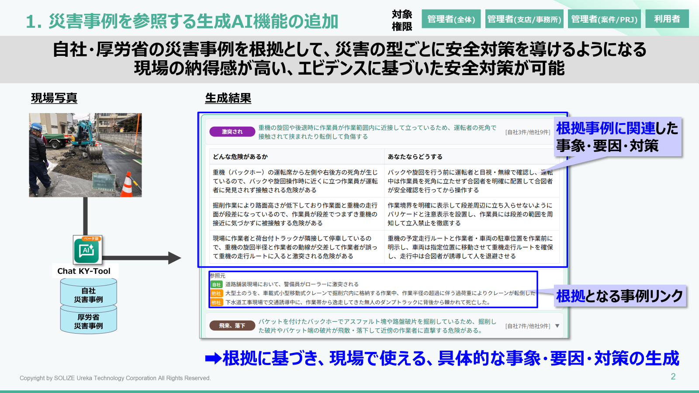
Task: Click the 根拠となる事例リンク callout box
Action: coord(619,296)
